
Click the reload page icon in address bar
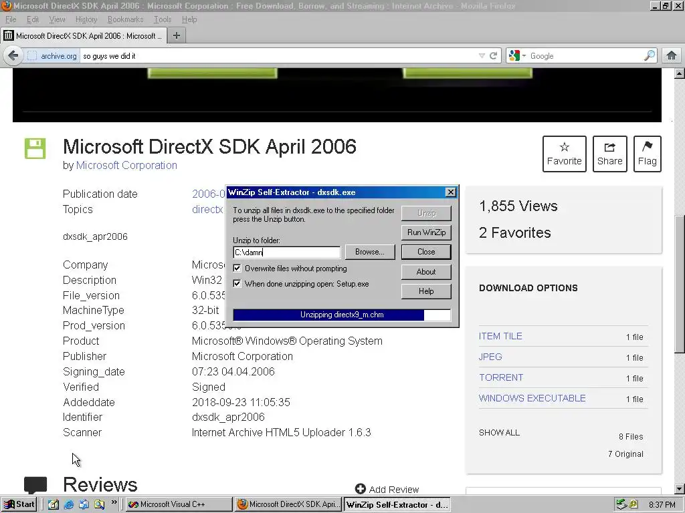[x=493, y=56]
